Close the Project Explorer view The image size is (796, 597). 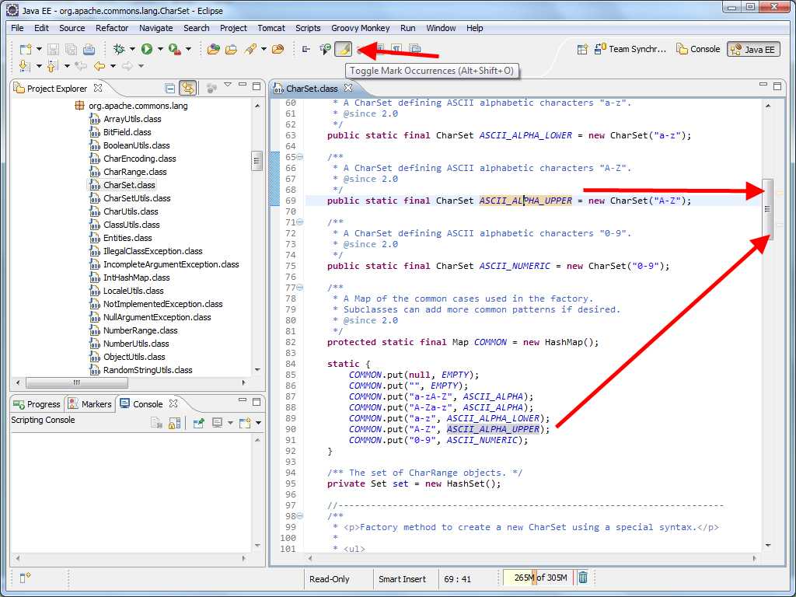pyautogui.click(x=98, y=88)
